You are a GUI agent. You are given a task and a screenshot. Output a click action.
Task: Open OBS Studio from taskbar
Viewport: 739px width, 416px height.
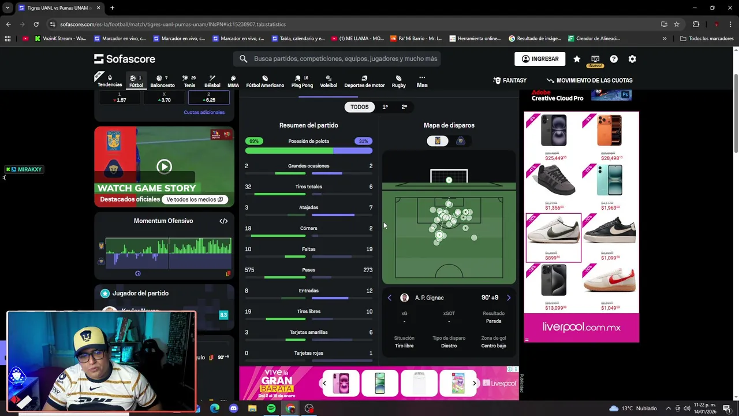coord(309,408)
